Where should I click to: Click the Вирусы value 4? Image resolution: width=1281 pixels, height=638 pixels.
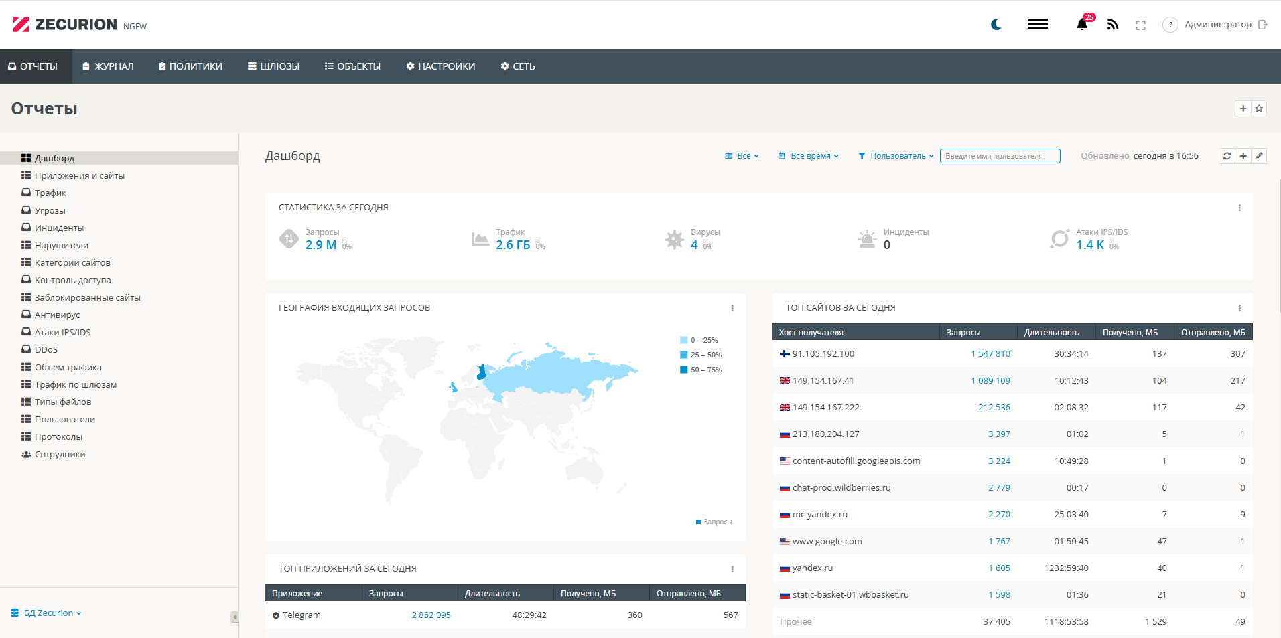tap(694, 245)
